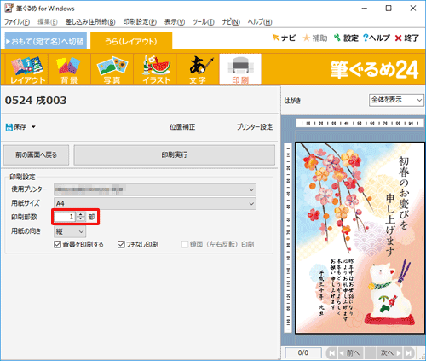Expand the 保存 dropdown arrow
This screenshot has width=426, height=361.
pyautogui.click(x=33, y=127)
